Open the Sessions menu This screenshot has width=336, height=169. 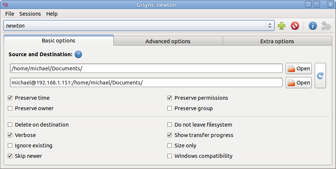(30, 14)
